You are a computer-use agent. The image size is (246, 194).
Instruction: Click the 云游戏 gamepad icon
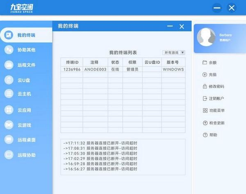(9, 125)
